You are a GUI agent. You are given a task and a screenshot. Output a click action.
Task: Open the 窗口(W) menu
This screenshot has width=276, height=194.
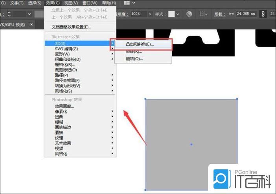tap(90, 3)
